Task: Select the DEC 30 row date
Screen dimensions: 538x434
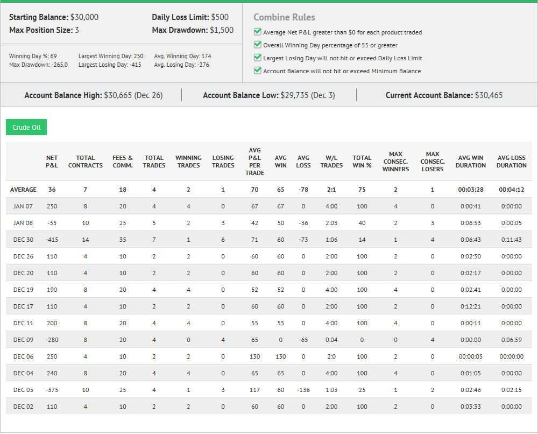Action: 23,240
